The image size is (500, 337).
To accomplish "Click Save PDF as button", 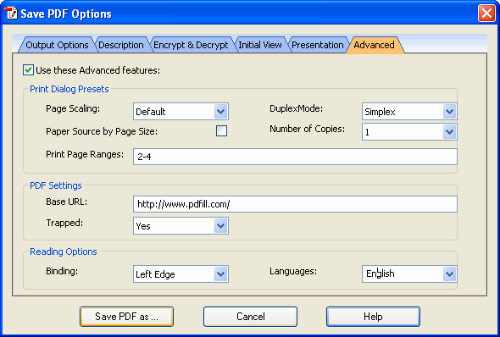I will point(126,317).
